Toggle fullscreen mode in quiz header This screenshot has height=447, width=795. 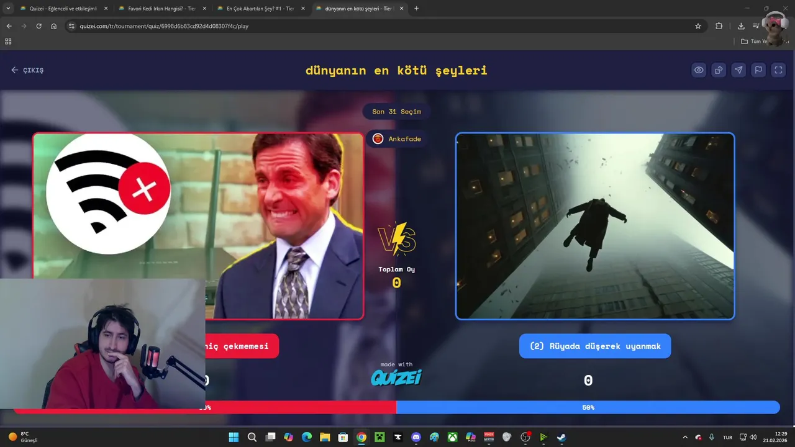(778, 70)
